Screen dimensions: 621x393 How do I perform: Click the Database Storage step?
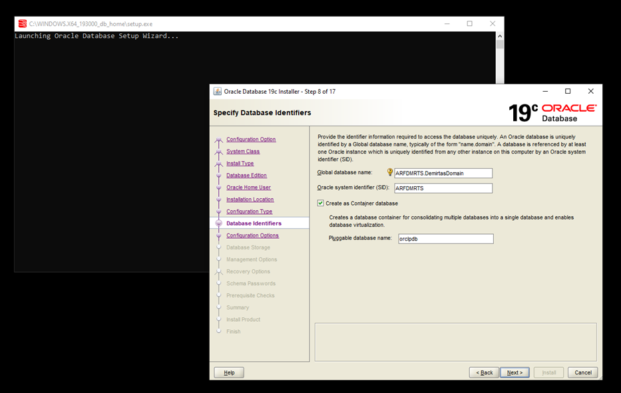[248, 247]
